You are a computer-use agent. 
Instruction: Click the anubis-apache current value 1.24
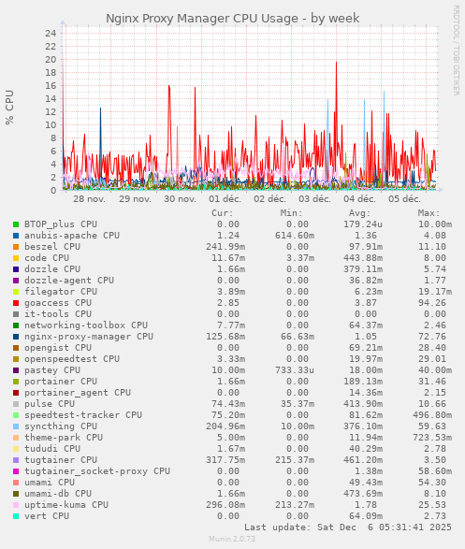(228, 236)
